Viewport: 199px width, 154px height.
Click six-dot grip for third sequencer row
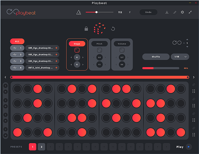point(194,120)
